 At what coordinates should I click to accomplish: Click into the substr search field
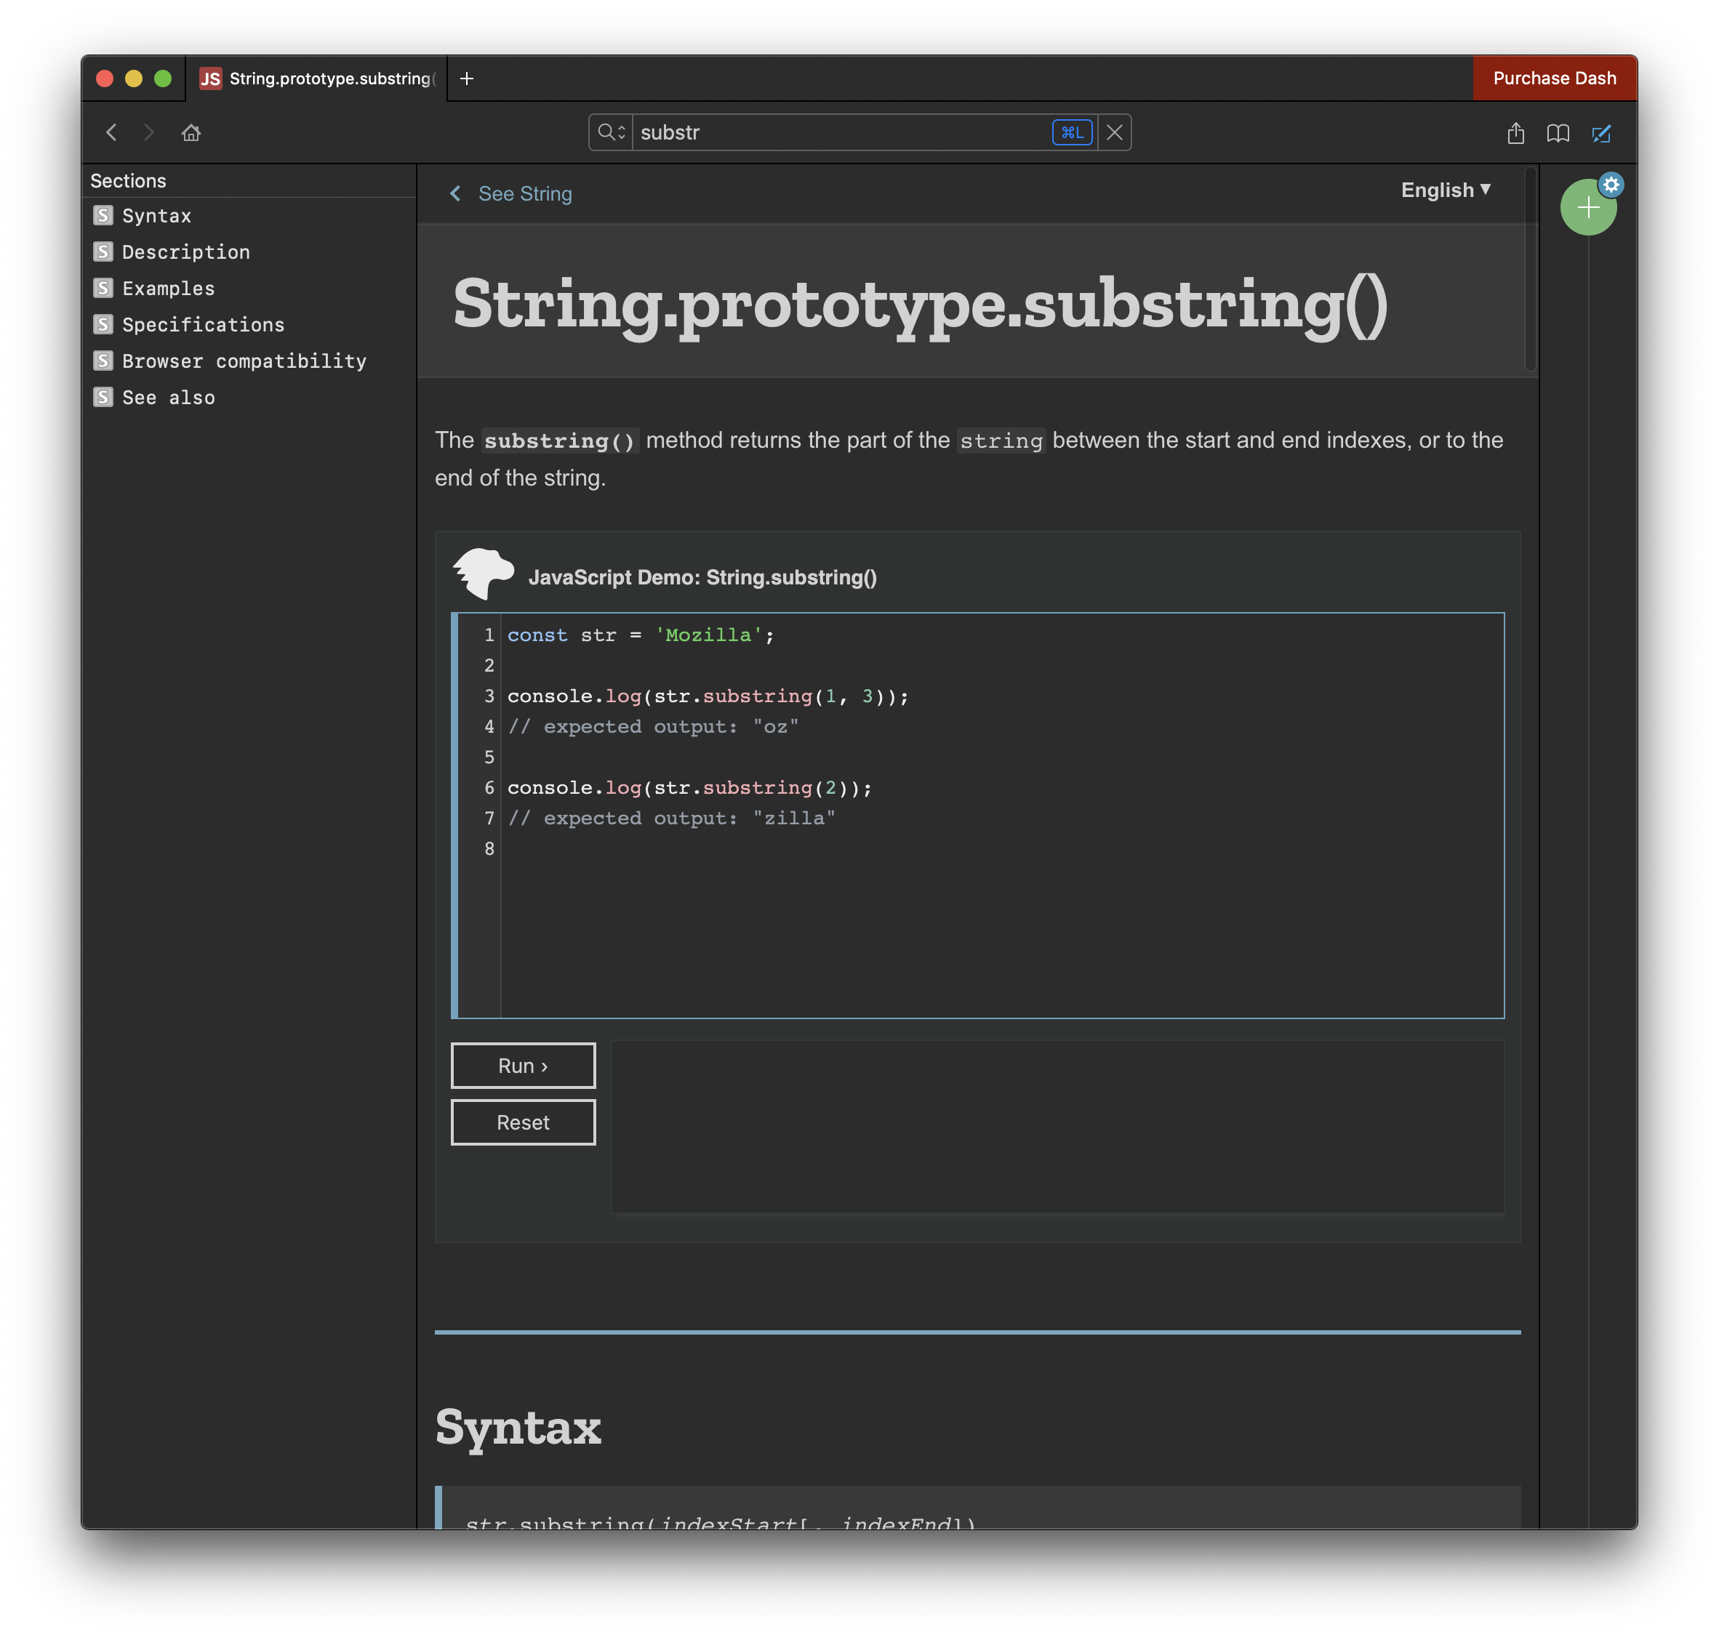pos(838,132)
